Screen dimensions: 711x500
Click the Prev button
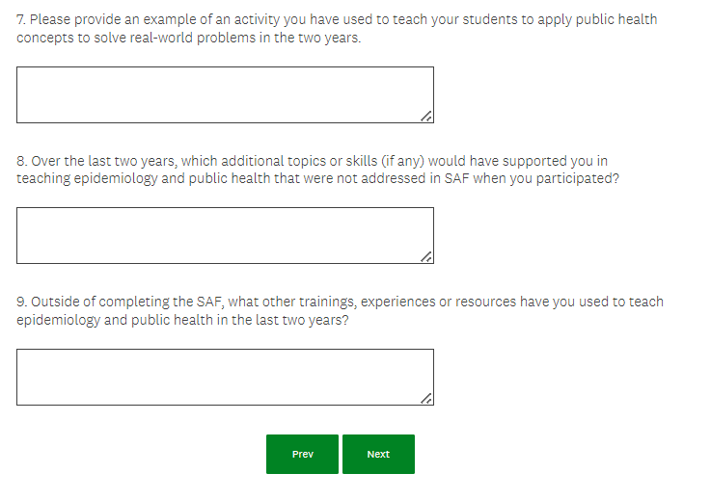[302, 454]
